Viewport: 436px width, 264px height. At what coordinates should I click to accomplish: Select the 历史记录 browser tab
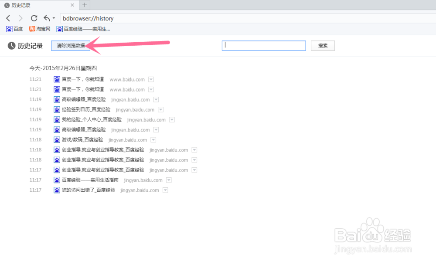pyautogui.click(x=39, y=5)
